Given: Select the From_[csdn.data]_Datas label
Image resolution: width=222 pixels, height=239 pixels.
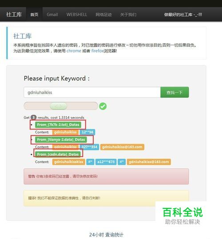Looking at the screenshot, I should pyautogui.click(x=58, y=154).
